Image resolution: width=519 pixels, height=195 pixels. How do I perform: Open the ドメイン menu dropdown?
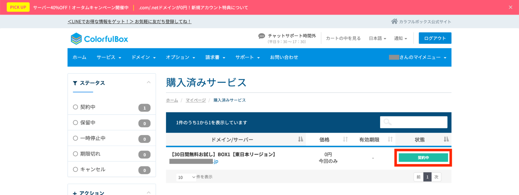coord(144,57)
